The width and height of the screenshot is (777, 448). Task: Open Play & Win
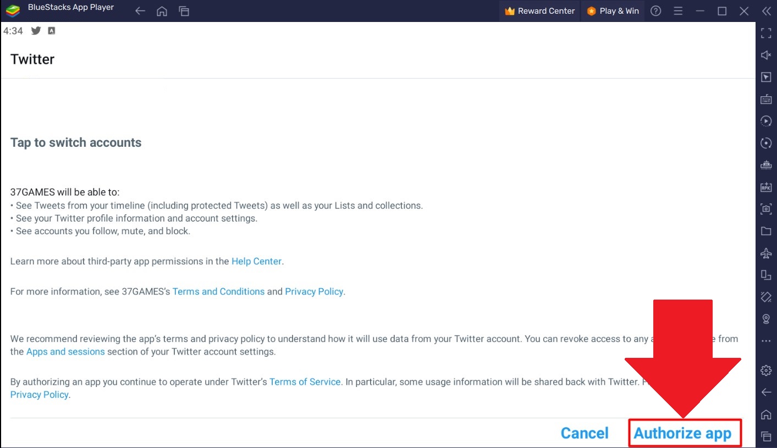pos(613,11)
